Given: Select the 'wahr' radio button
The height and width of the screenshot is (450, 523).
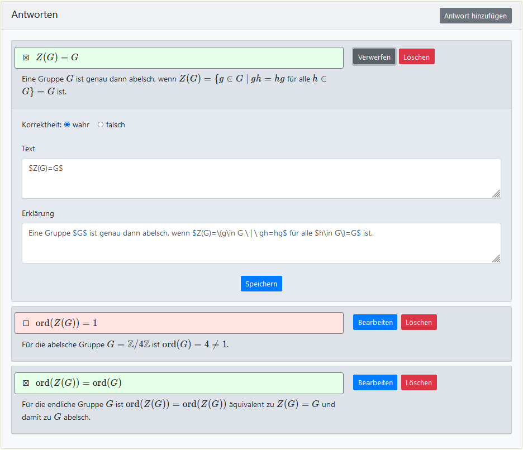Looking at the screenshot, I should tap(67, 125).
